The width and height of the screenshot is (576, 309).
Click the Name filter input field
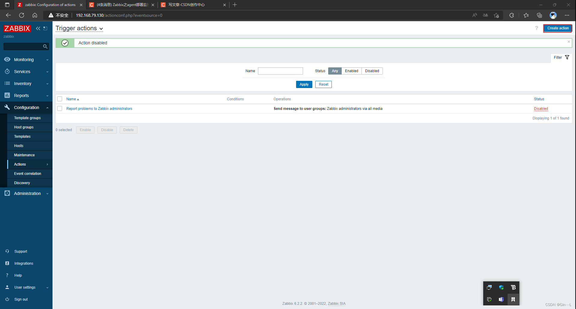coord(280,71)
